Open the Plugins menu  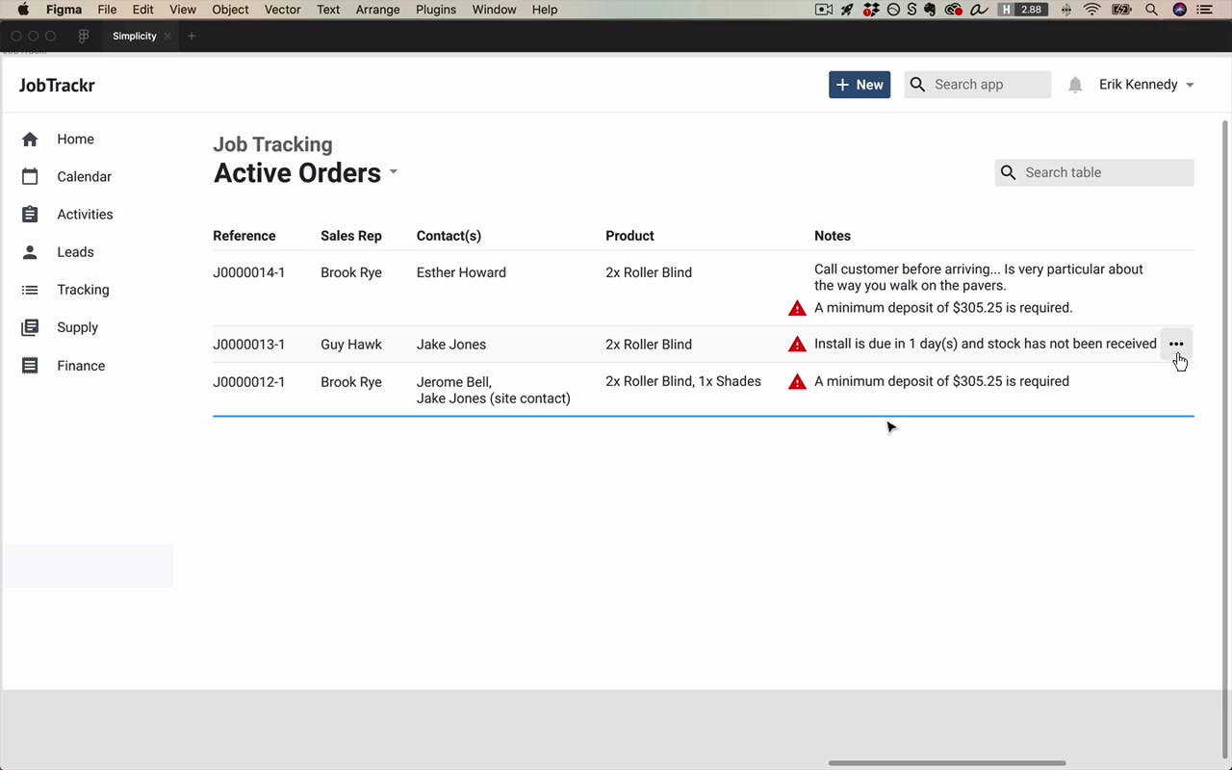pyautogui.click(x=436, y=10)
